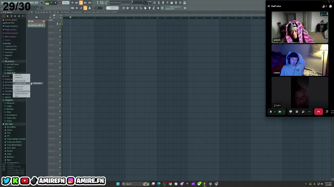Click the share screen icon in call

[291, 112]
